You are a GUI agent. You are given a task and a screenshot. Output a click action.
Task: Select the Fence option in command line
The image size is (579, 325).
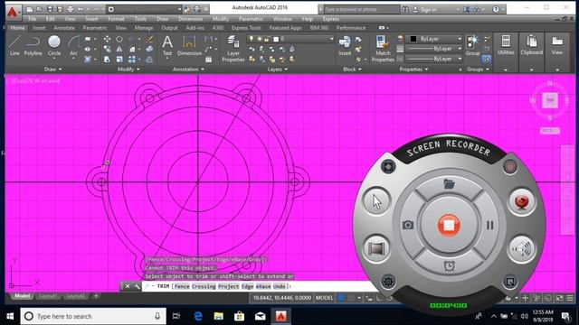click(x=182, y=286)
